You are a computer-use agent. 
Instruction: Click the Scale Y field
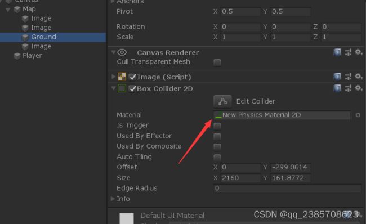291,37
